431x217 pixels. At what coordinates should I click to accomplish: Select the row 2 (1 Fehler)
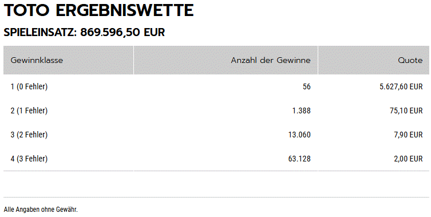pos(216,111)
